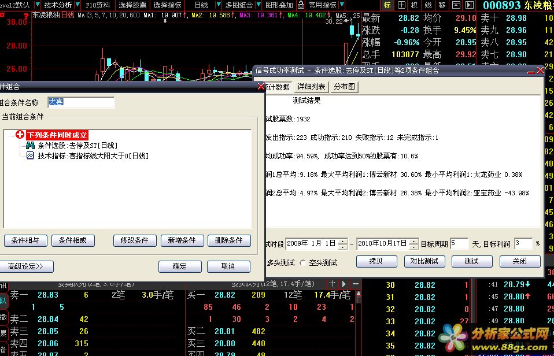
Task: Click the binoculars icon for 条件选股 row
Action: click(x=31, y=145)
